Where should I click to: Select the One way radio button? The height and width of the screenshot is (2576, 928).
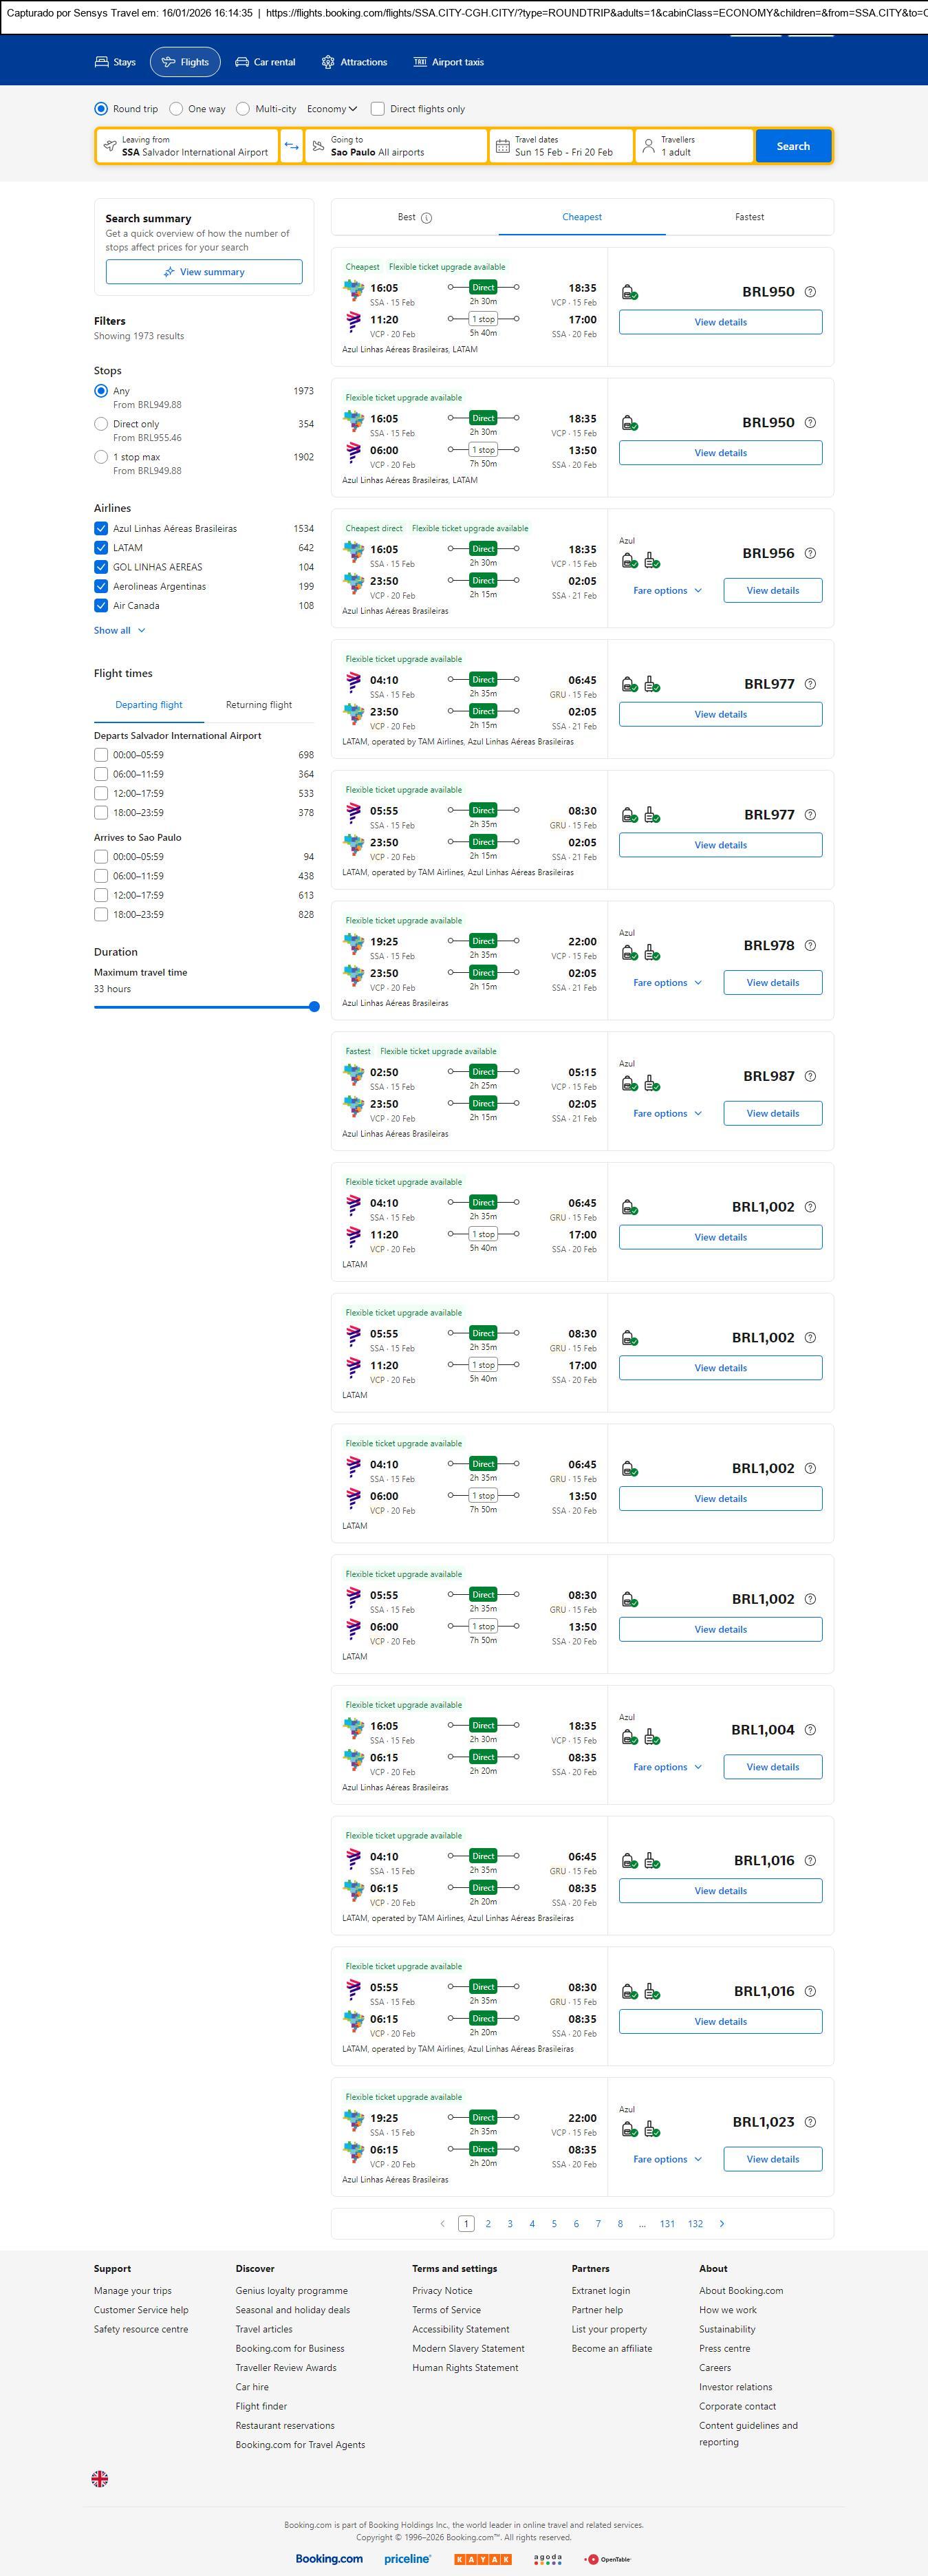point(176,109)
